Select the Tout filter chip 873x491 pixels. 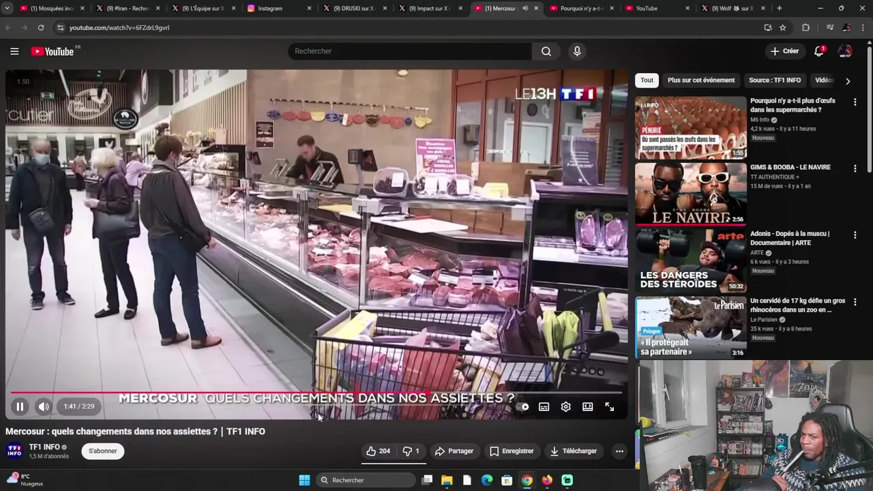pos(647,80)
